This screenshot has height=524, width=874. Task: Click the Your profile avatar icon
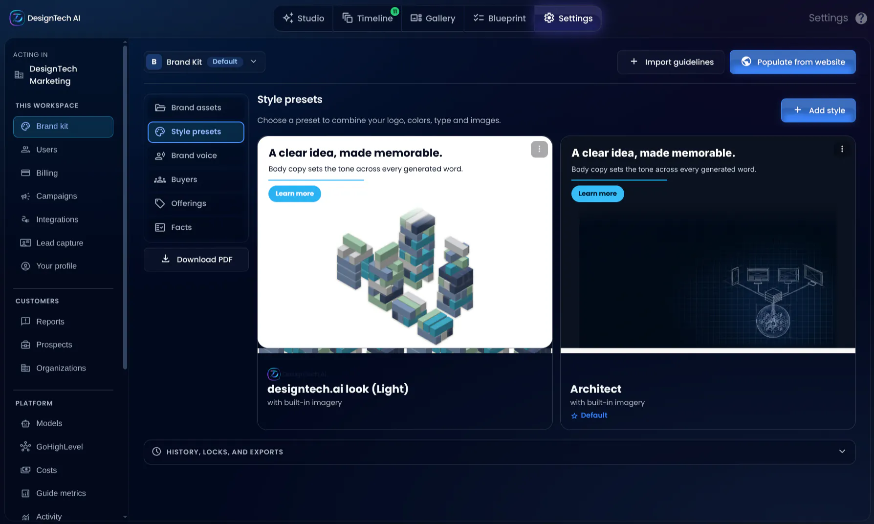[25, 266]
